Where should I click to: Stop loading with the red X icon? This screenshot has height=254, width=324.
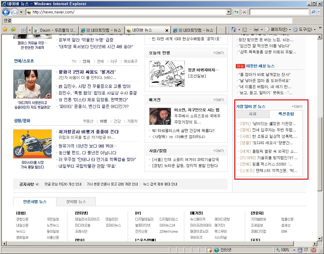tap(244, 12)
